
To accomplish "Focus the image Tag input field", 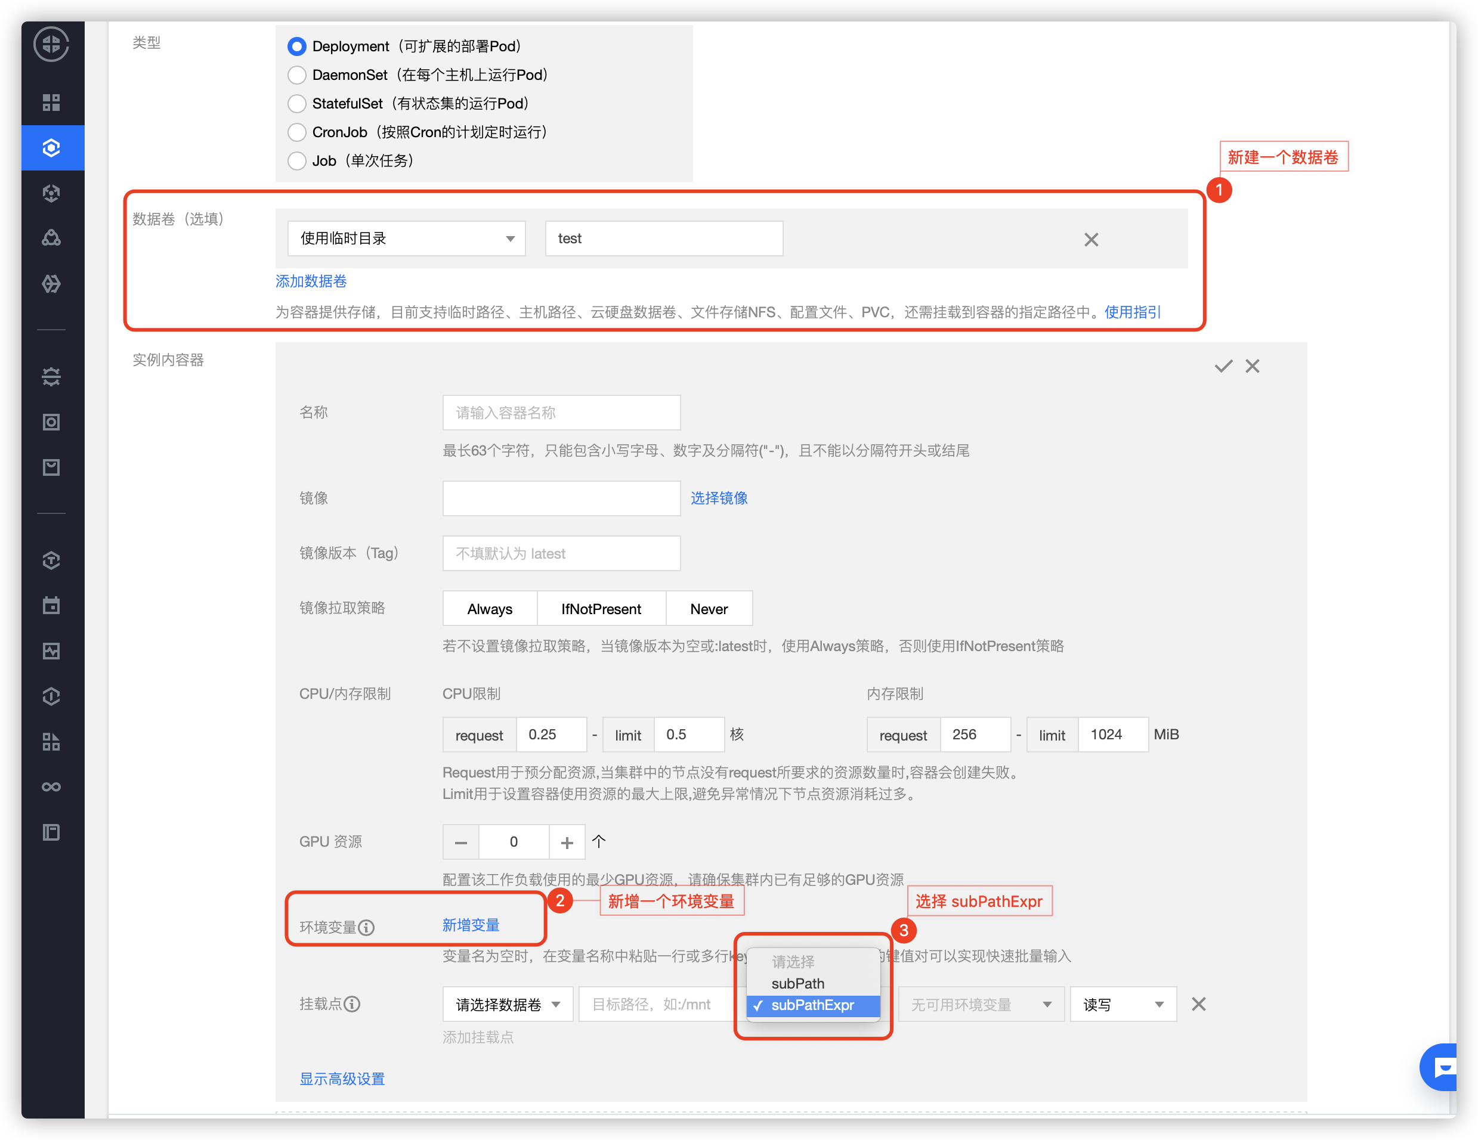I will tap(562, 553).
